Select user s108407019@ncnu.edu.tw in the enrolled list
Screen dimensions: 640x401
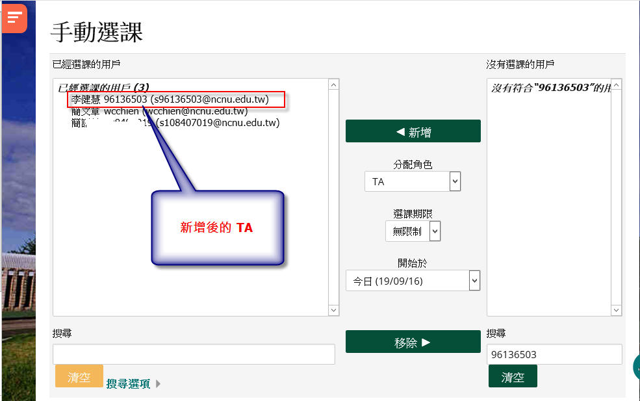click(x=175, y=122)
